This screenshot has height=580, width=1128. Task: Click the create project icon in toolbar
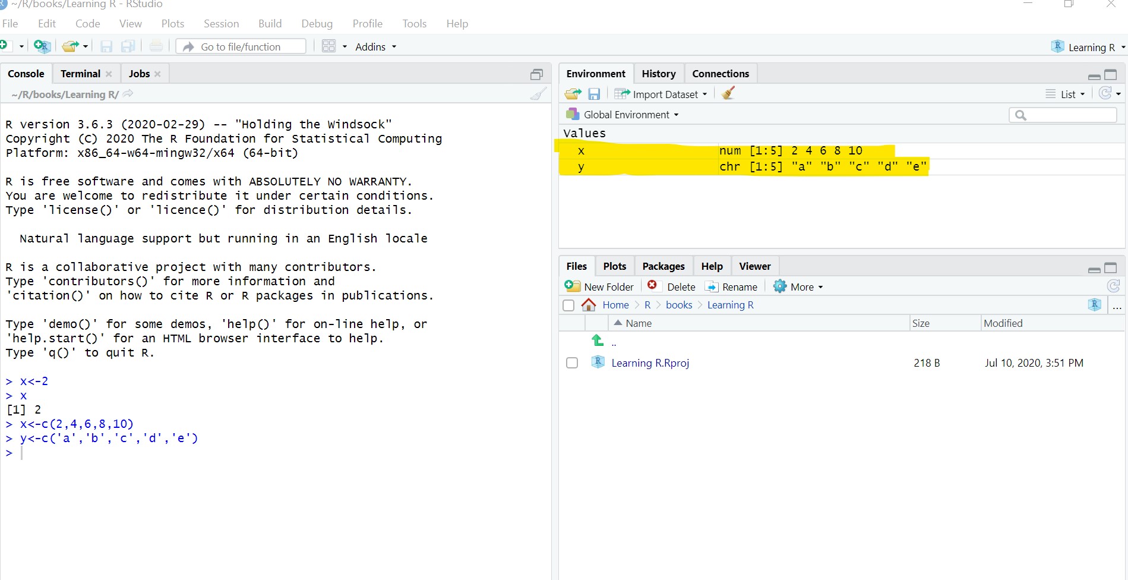(x=42, y=46)
